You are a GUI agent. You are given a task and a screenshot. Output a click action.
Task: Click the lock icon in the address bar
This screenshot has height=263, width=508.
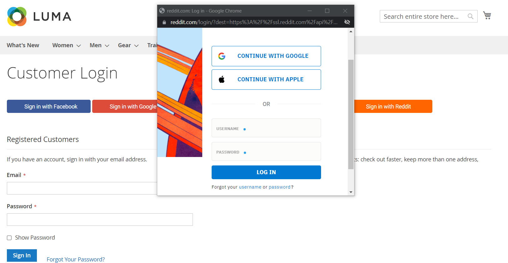[x=164, y=22]
